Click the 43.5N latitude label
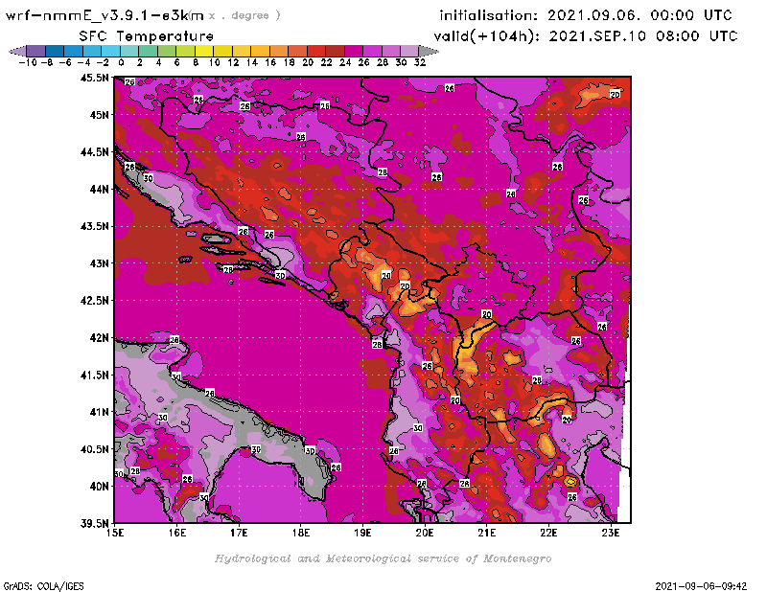Screen dimensions: 767x592 click(94, 226)
